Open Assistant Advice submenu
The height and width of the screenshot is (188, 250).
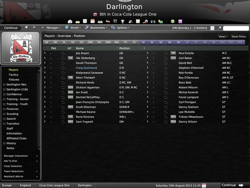pyautogui.click(x=20, y=177)
